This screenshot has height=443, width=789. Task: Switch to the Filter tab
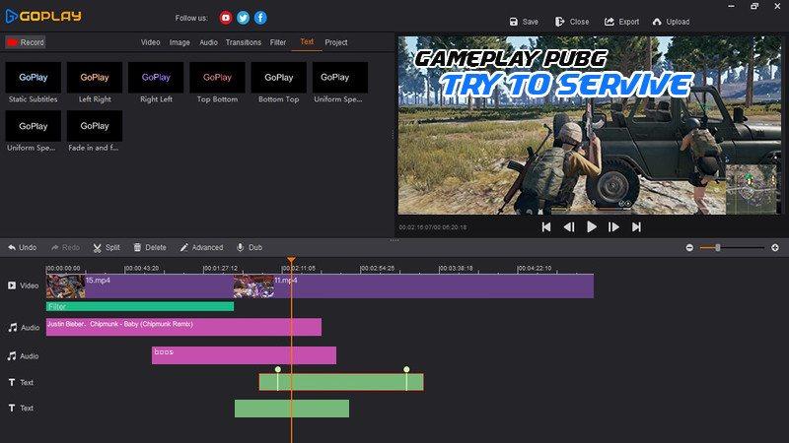[278, 42]
